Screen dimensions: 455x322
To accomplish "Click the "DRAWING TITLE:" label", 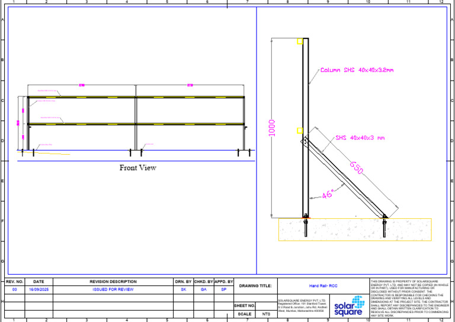I will point(255,286).
